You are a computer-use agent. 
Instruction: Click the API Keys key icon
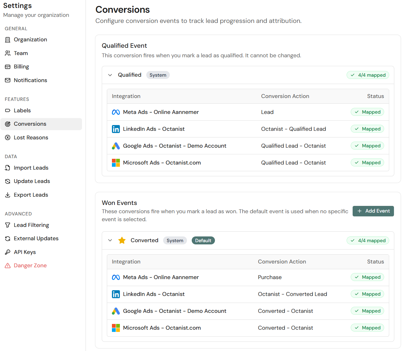pos(8,252)
